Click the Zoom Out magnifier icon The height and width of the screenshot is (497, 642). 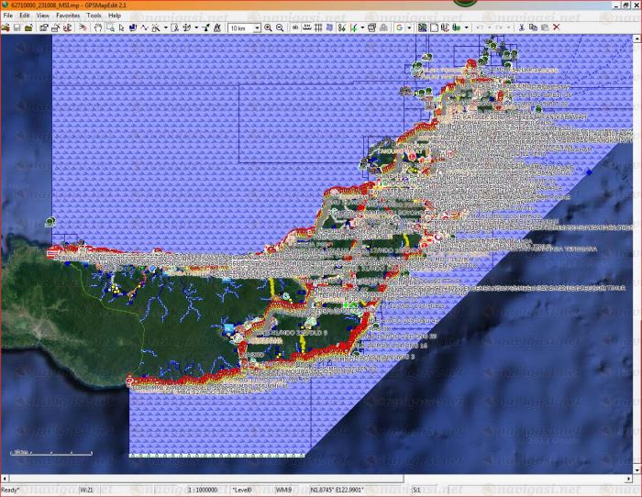(x=280, y=28)
